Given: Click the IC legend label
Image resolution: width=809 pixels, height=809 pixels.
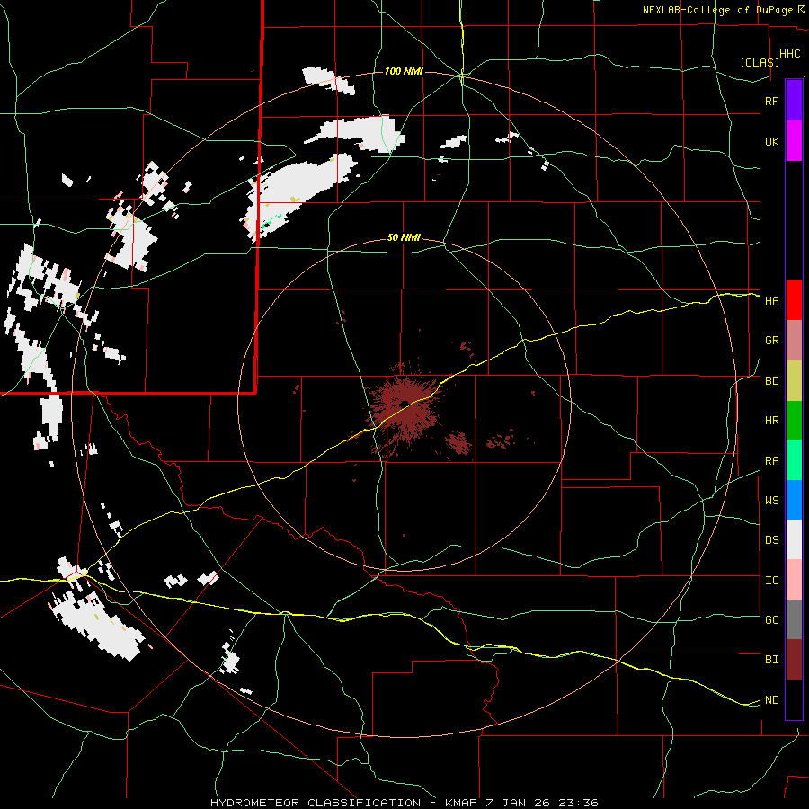Looking at the screenshot, I should (x=771, y=581).
